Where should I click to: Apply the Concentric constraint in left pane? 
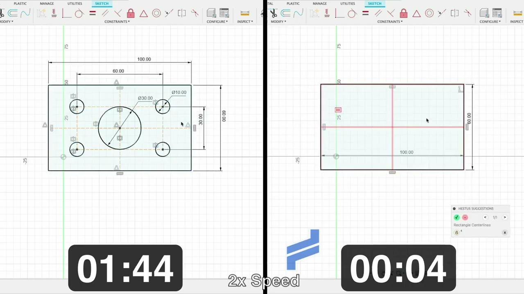pyautogui.click(x=156, y=13)
